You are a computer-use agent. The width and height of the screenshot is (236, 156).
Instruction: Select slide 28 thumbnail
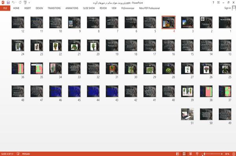pos(168,68)
